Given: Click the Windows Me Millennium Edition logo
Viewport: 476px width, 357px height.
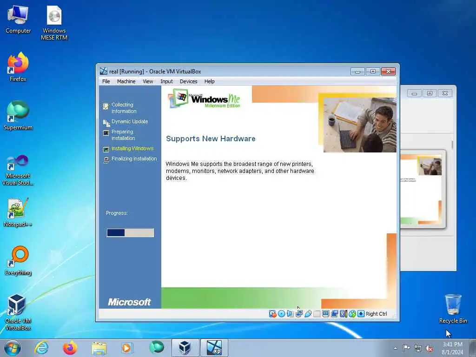Looking at the screenshot, I should point(205,99).
